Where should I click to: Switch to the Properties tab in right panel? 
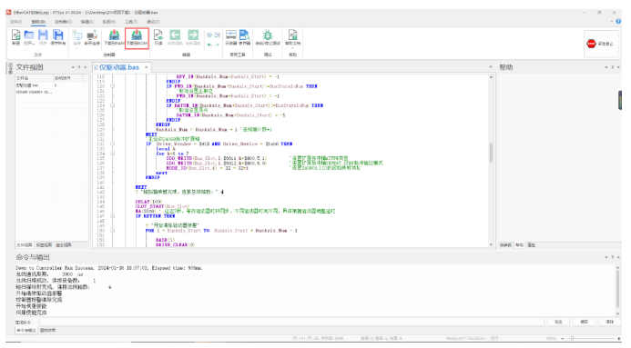531,244
